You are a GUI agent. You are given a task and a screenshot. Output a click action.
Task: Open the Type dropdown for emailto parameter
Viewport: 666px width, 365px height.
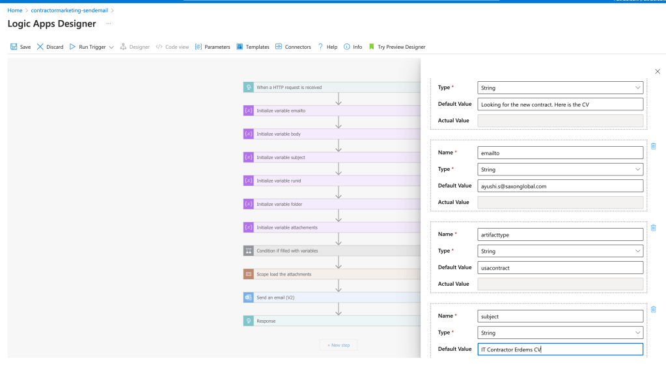[561, 170]
